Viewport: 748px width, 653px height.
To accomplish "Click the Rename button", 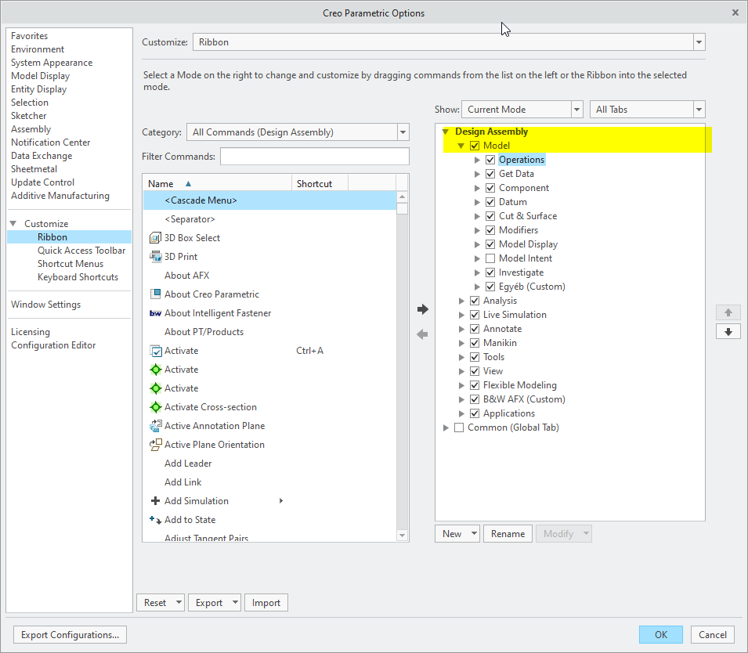I will click(508, 533).
